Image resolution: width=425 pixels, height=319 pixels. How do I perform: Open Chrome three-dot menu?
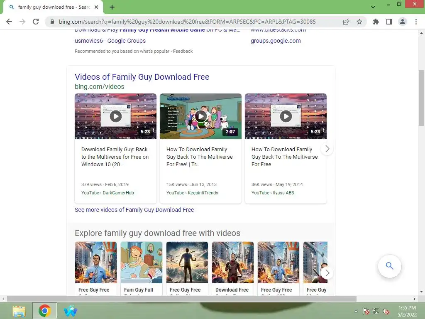(x=416, y=22)
